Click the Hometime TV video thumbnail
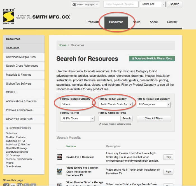The width and height of the screenshot is (196, 186). click(60, 171)
